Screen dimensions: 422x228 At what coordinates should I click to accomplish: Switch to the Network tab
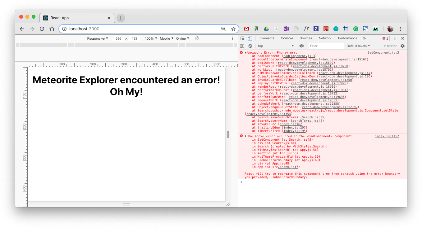325,38
